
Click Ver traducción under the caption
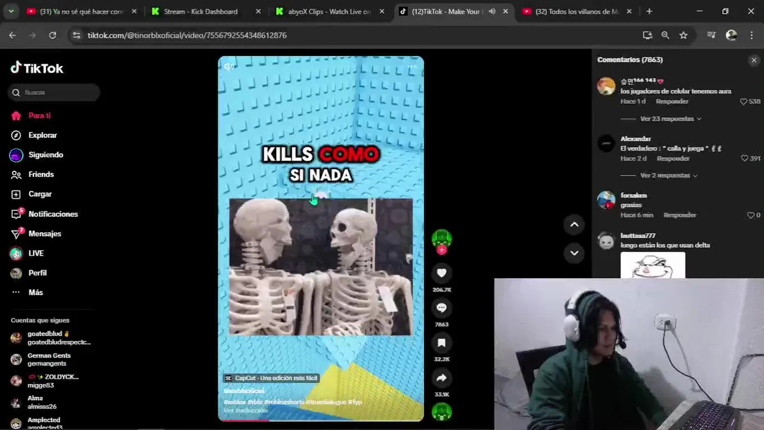point(245,410)
